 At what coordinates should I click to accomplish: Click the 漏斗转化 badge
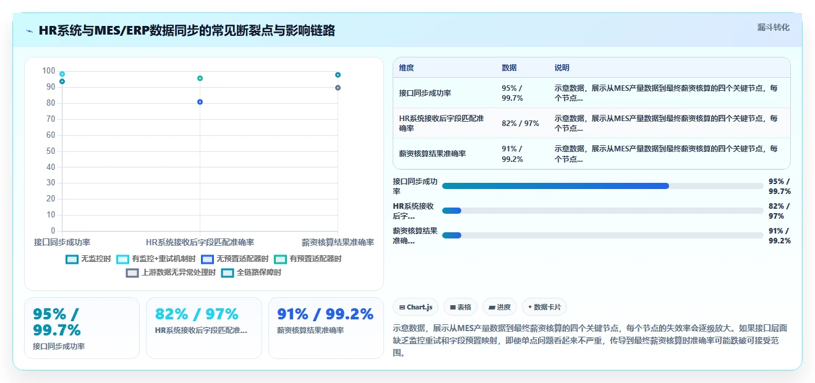click(x=773, y=27)
